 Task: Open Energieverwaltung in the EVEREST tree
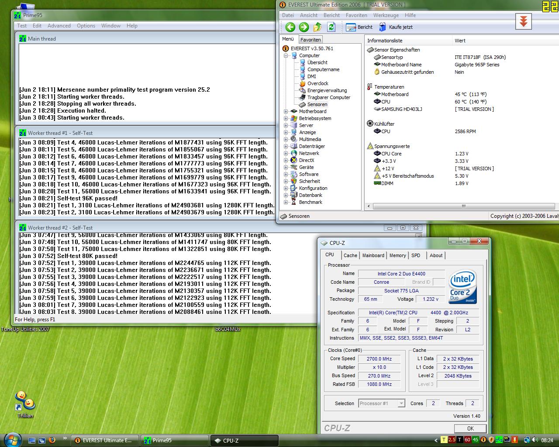(x=327, y=90)
